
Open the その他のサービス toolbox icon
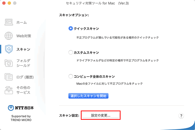point(9,90)
